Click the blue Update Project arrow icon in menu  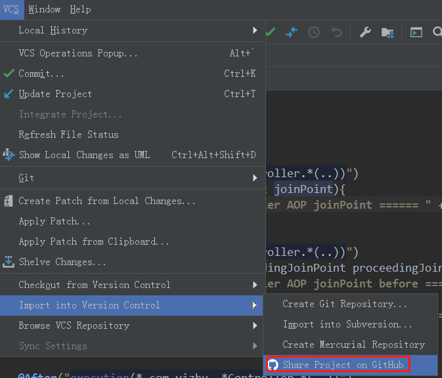tap(9, 94)
